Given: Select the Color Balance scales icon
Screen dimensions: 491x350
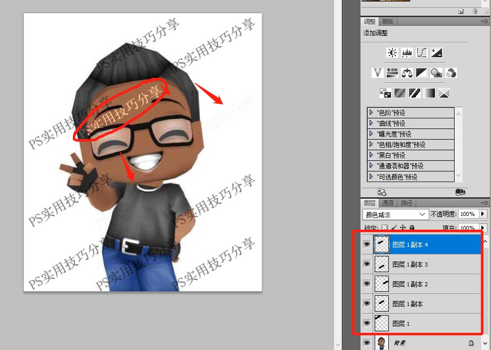Looking at the screenshot, I should tap(407, 73).
